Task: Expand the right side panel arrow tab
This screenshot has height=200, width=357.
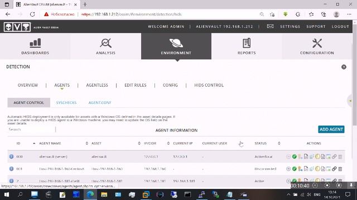Action: tap(350, 101)
